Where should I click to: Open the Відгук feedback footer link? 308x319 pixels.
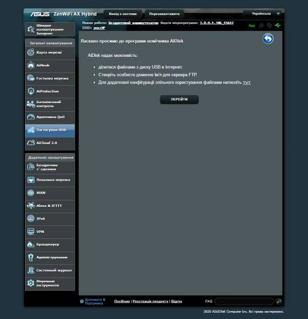pos(176,301)
